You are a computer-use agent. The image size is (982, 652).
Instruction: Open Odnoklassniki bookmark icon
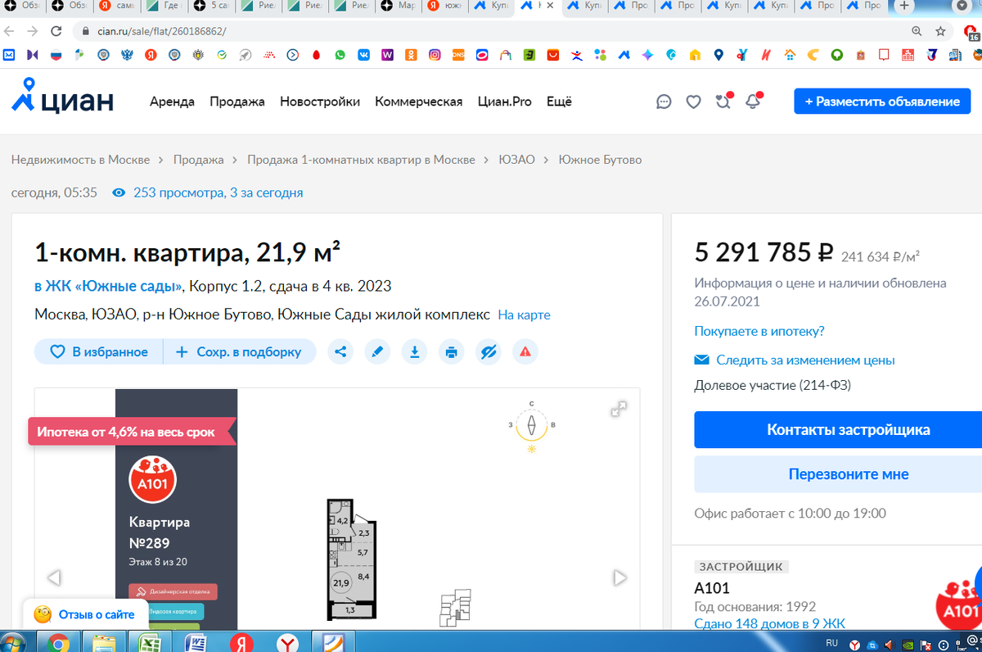click(x=411, y=55)
